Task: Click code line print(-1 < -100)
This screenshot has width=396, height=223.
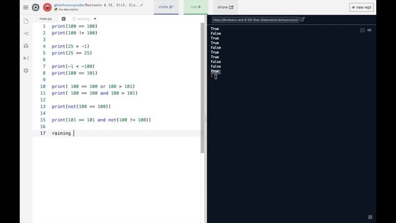Action: pos(73,66)
